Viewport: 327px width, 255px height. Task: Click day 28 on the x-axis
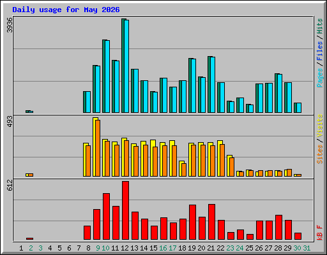[278, 248]
